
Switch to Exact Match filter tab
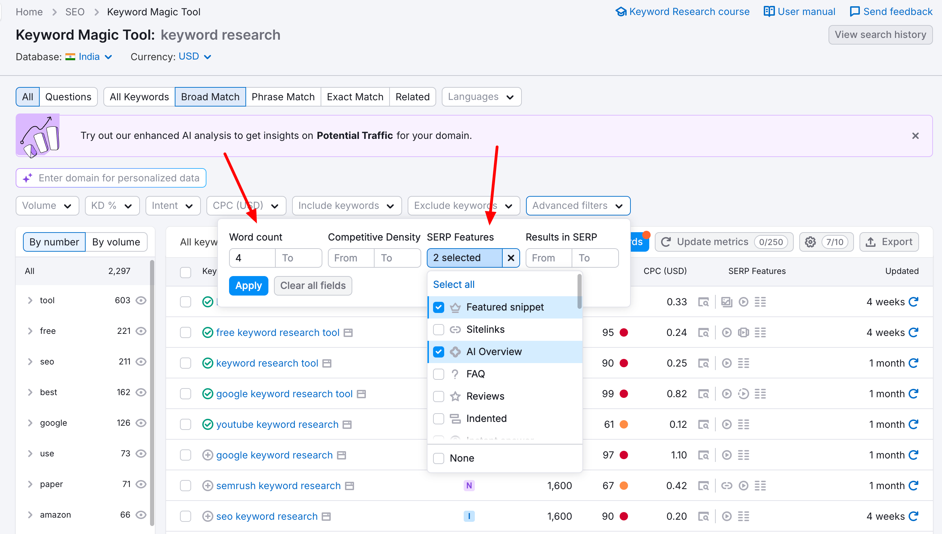[x=355, y=96]
